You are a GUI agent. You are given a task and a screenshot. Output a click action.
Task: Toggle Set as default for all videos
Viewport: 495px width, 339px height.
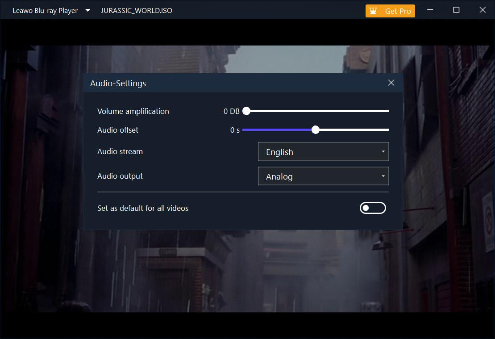[x=373, y=208]
